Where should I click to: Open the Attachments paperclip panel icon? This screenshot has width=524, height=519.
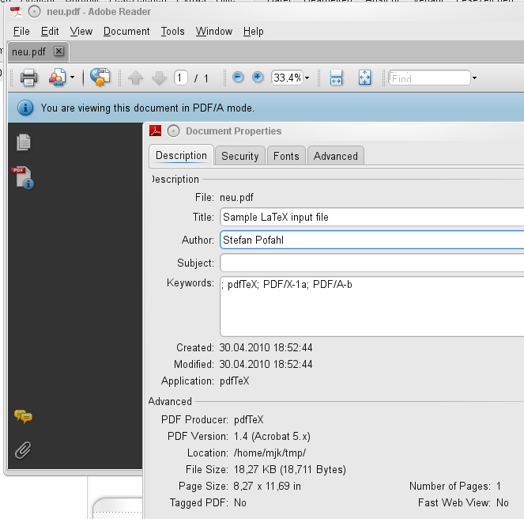23,450
